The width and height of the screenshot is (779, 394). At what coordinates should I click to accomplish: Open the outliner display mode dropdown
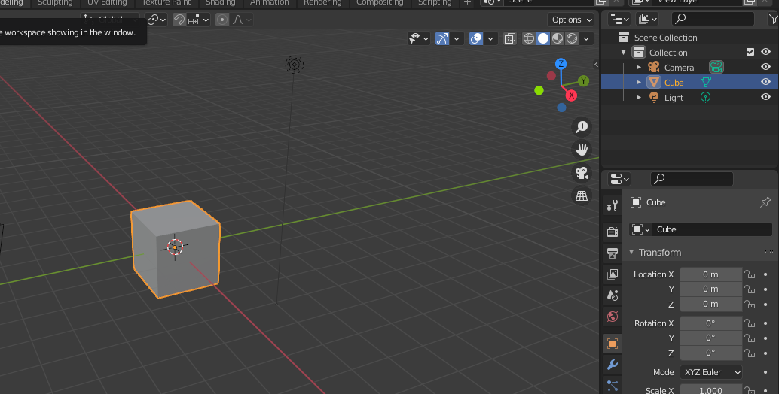tap(619, 19)
